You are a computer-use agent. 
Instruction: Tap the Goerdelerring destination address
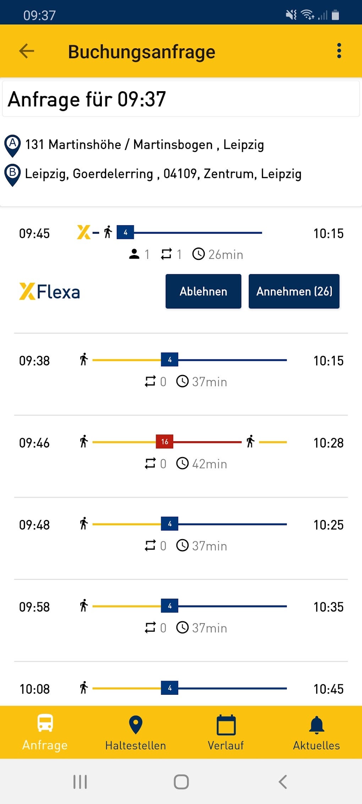tap(163, 174)
